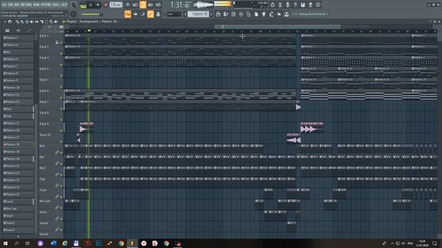Open the TOOLS menu
The height and width of the screenshot is (248, 442).
(x=56, y=5)
